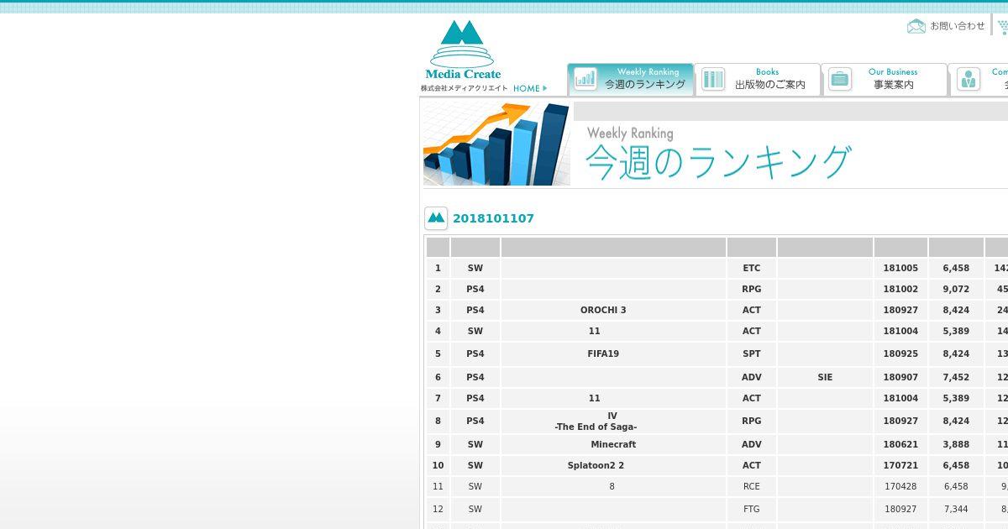Image resolution: width=1008 pixels, height=529 pixels.
Task: Open the HOME link
Action: (529, 88)
